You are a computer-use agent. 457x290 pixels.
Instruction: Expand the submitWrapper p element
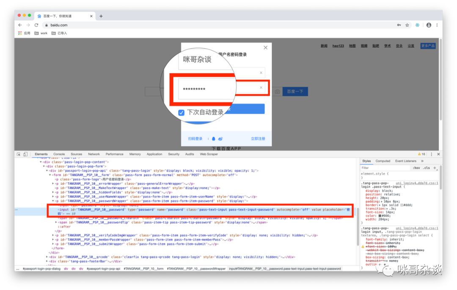(x=53, y=244)
